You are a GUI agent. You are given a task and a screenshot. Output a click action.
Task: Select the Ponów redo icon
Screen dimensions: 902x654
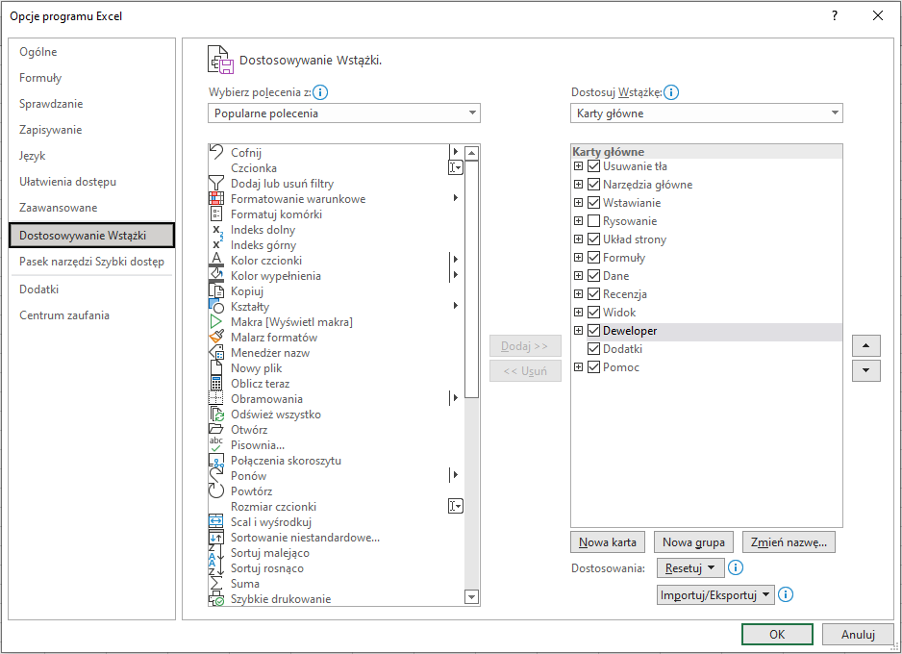click(215, 476)
